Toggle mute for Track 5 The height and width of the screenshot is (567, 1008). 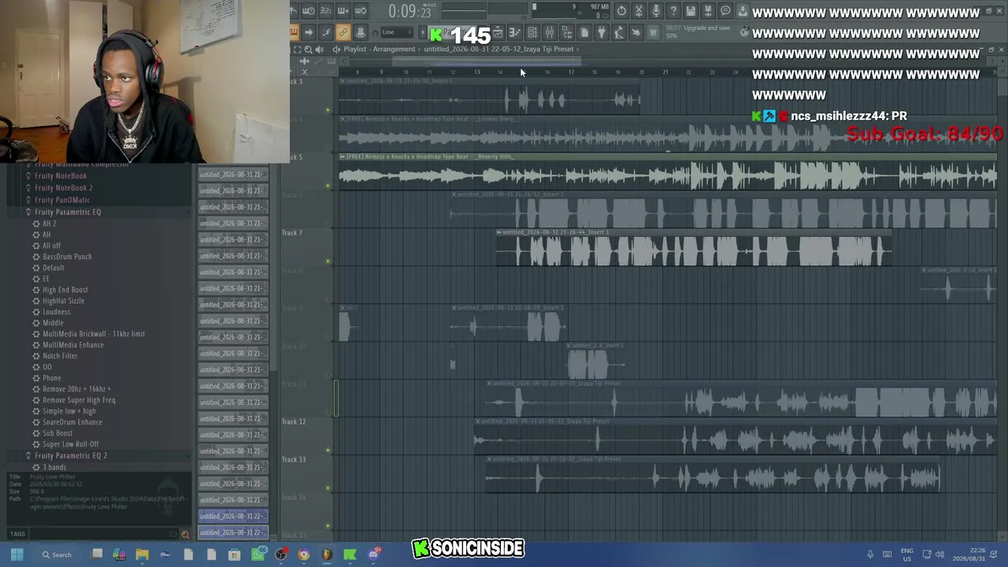(328, 185)
